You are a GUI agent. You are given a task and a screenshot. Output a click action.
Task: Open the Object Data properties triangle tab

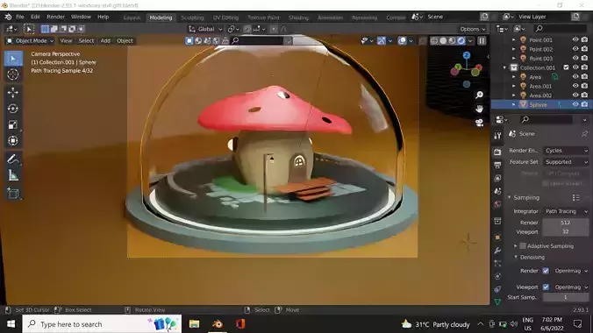coord(497,301)
